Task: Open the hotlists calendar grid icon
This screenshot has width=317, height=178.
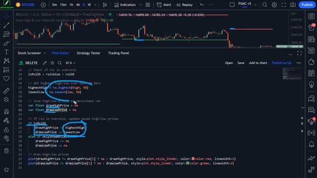Action: (312, 73)
